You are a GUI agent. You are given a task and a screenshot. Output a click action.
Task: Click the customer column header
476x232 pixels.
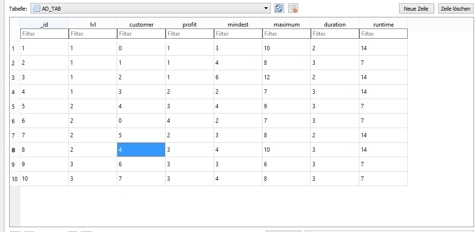pyautogui.click(x=141, y=24)
